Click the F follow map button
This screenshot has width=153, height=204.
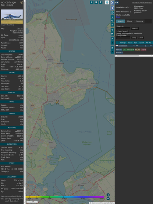pyautogui.click(x=112, y=52)
